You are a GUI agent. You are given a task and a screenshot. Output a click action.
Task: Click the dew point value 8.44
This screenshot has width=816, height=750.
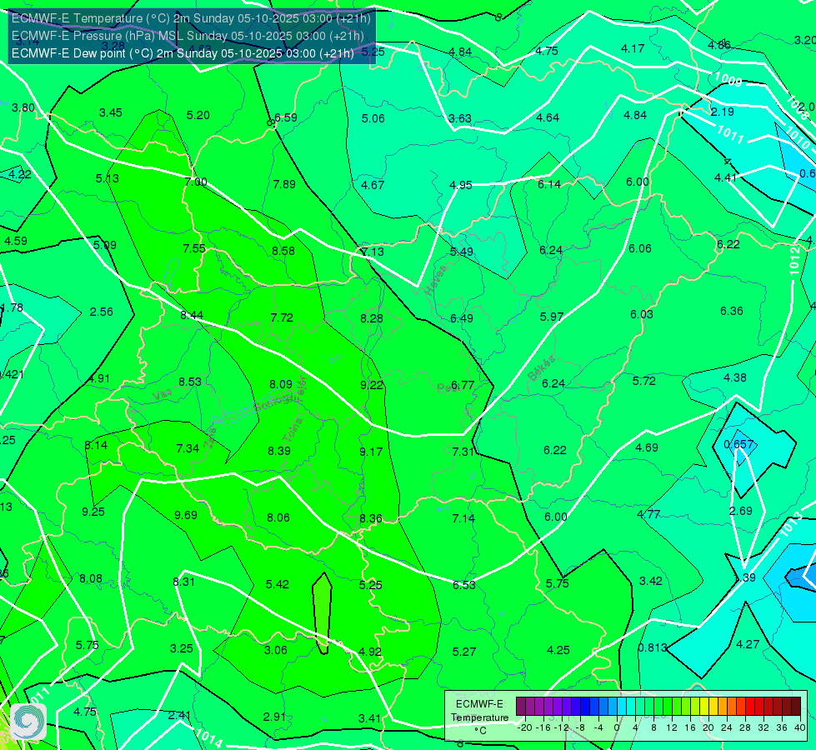point(192,315)
